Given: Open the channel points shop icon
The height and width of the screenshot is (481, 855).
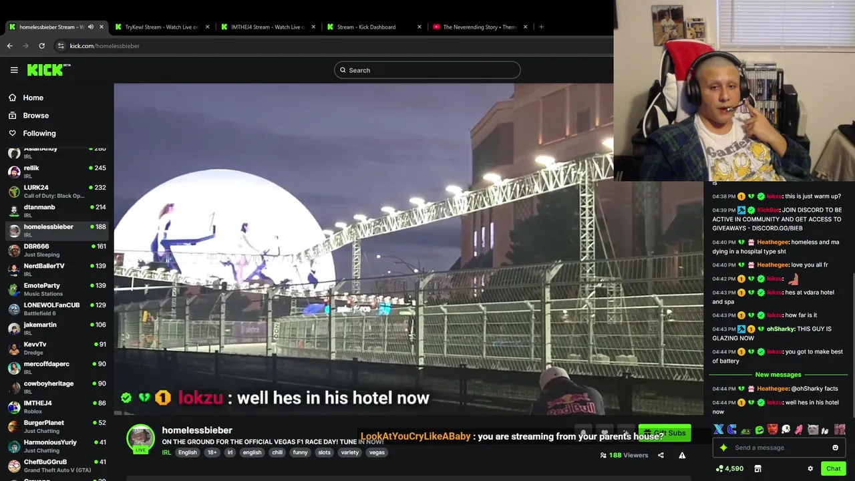Looking at the screenshot, I should coord(758,469).
